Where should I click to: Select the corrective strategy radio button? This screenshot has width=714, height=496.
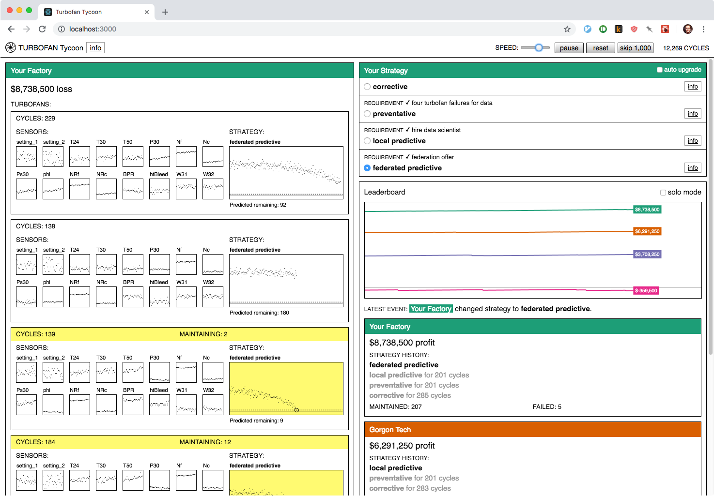coord(367,87)
